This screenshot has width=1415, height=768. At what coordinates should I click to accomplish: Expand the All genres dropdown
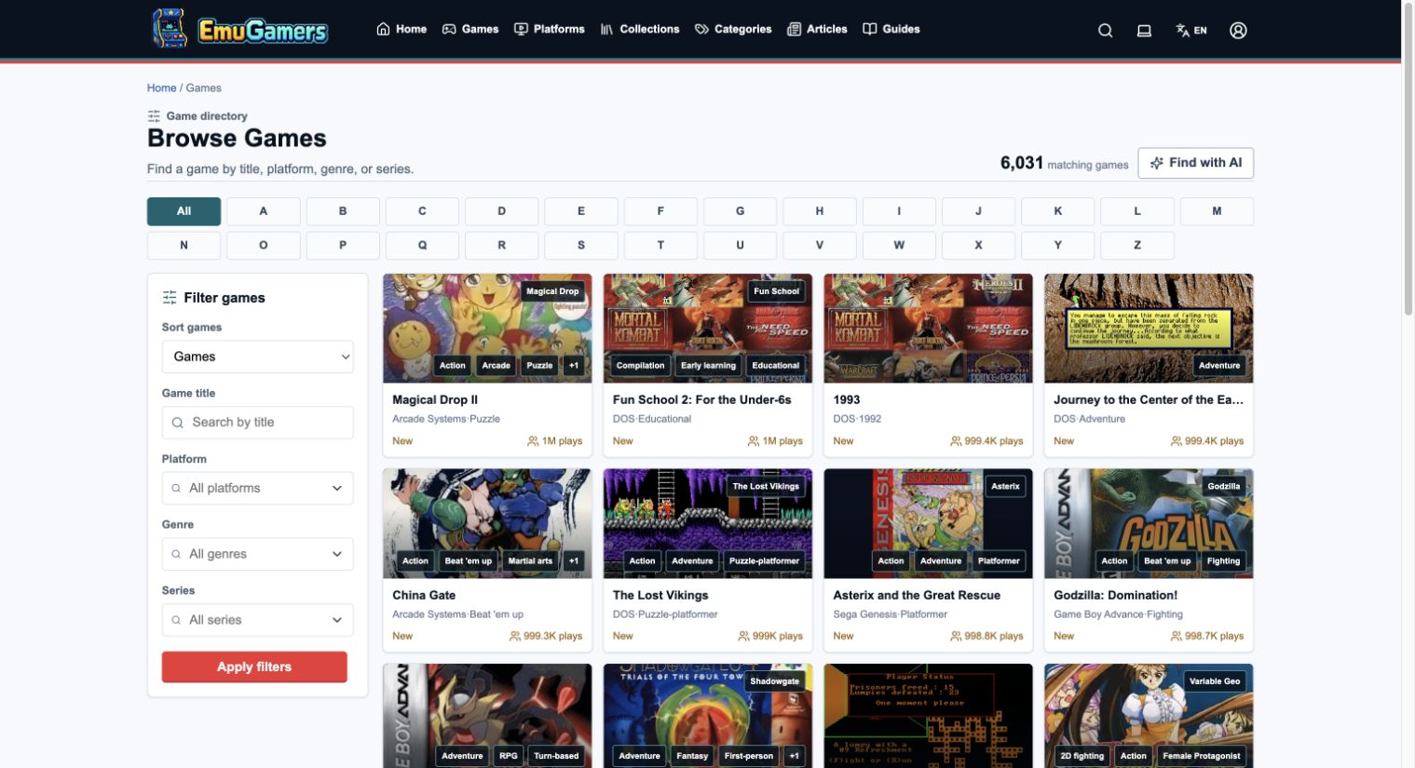click(x=257, y=554)
